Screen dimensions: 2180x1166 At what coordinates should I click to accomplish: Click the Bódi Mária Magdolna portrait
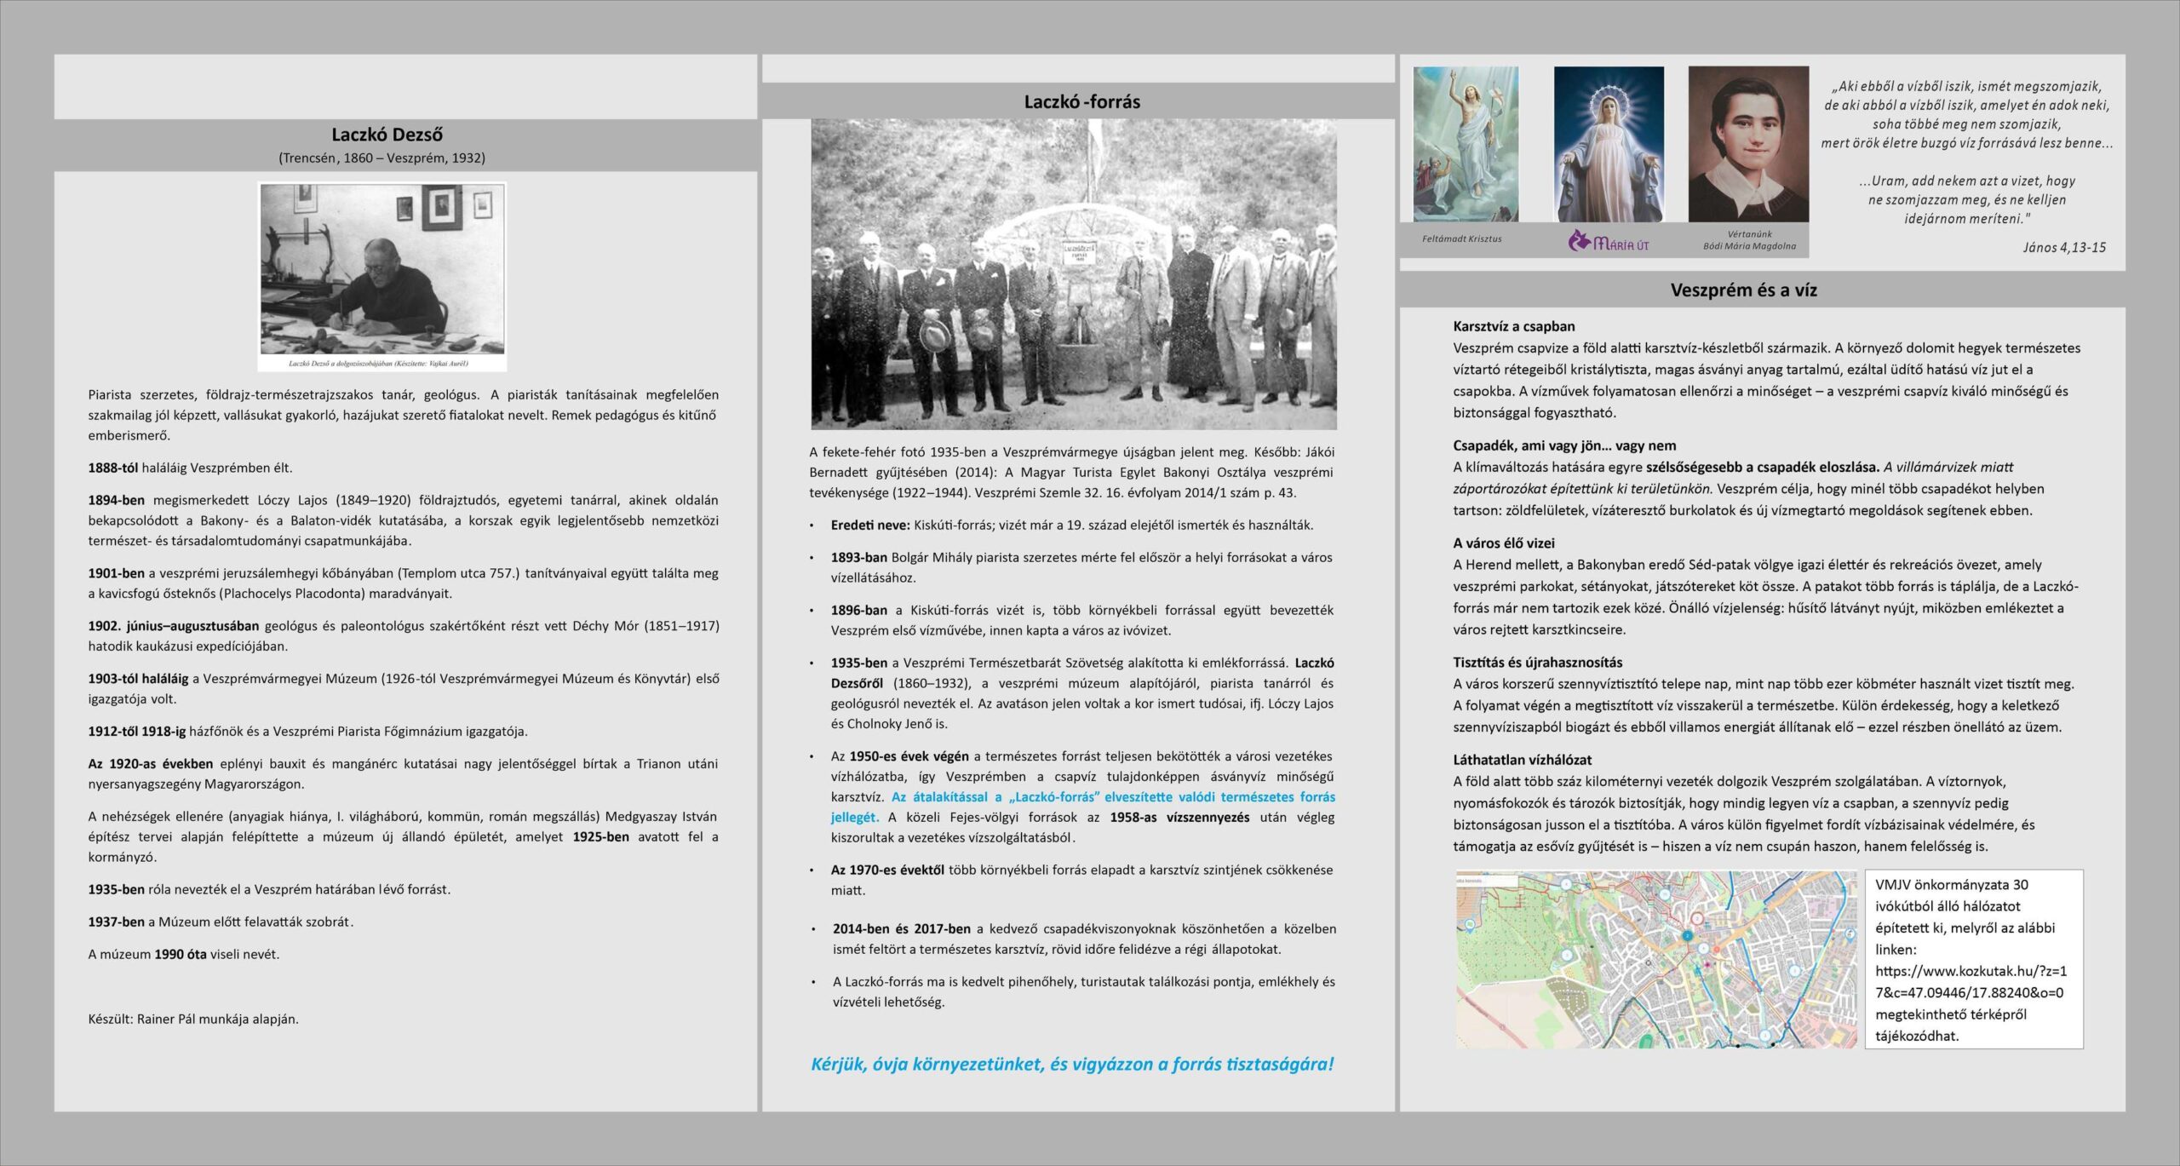pos(1747,144)
